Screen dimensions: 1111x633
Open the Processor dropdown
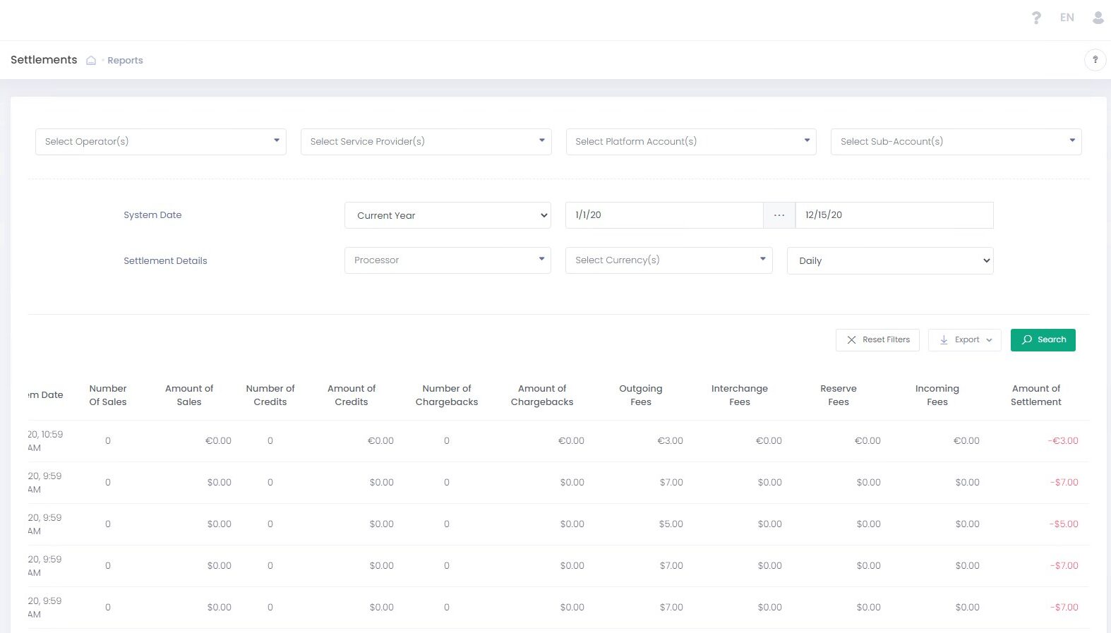click(448, 260)
